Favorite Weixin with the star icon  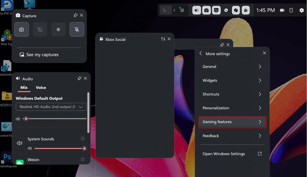tap(83, 159)
